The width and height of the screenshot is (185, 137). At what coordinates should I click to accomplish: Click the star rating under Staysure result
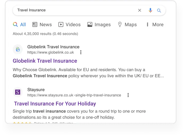[x=22, y=123]
